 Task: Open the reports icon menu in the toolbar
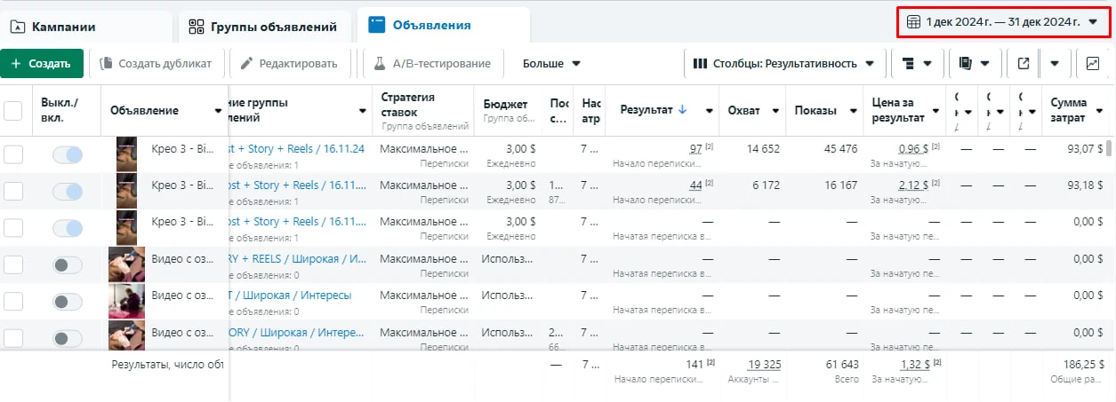pyautogui.click(x=975, y=64)
